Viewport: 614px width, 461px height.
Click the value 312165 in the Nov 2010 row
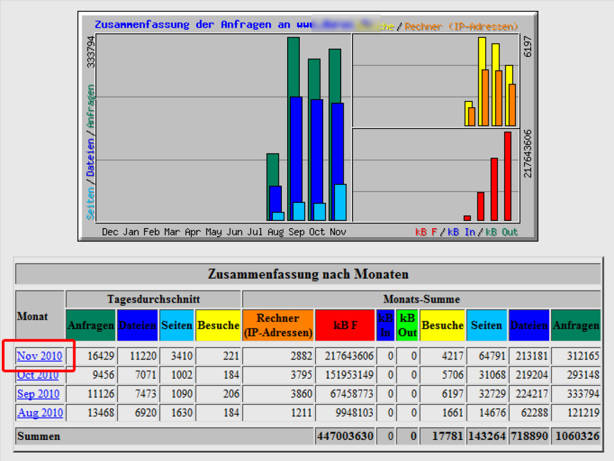[583, 356]
